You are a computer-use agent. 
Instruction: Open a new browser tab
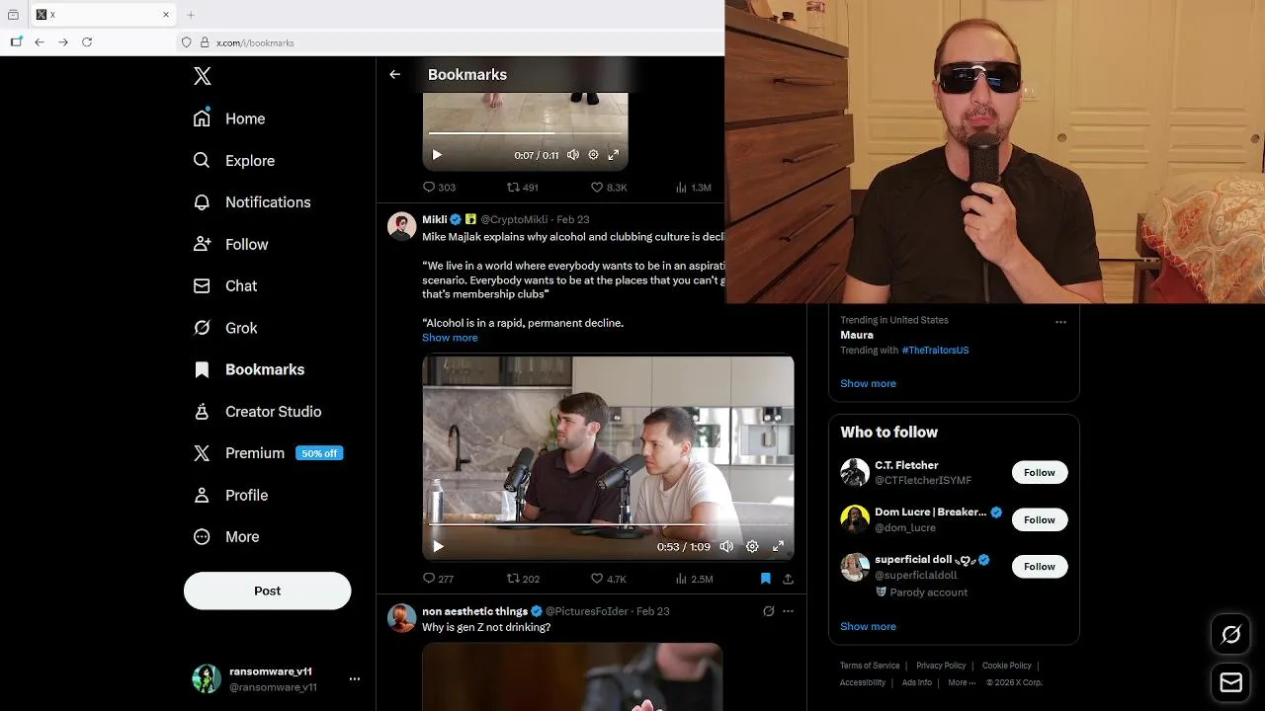coord(191,15)
